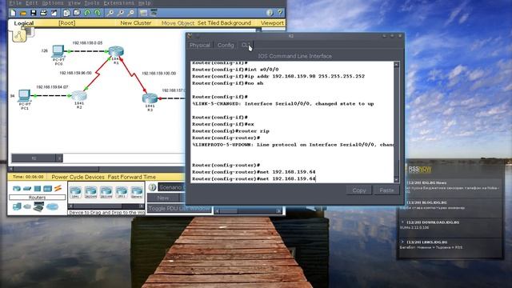
Task: Click Toggle PDU List Window
Action: (179, 208)
